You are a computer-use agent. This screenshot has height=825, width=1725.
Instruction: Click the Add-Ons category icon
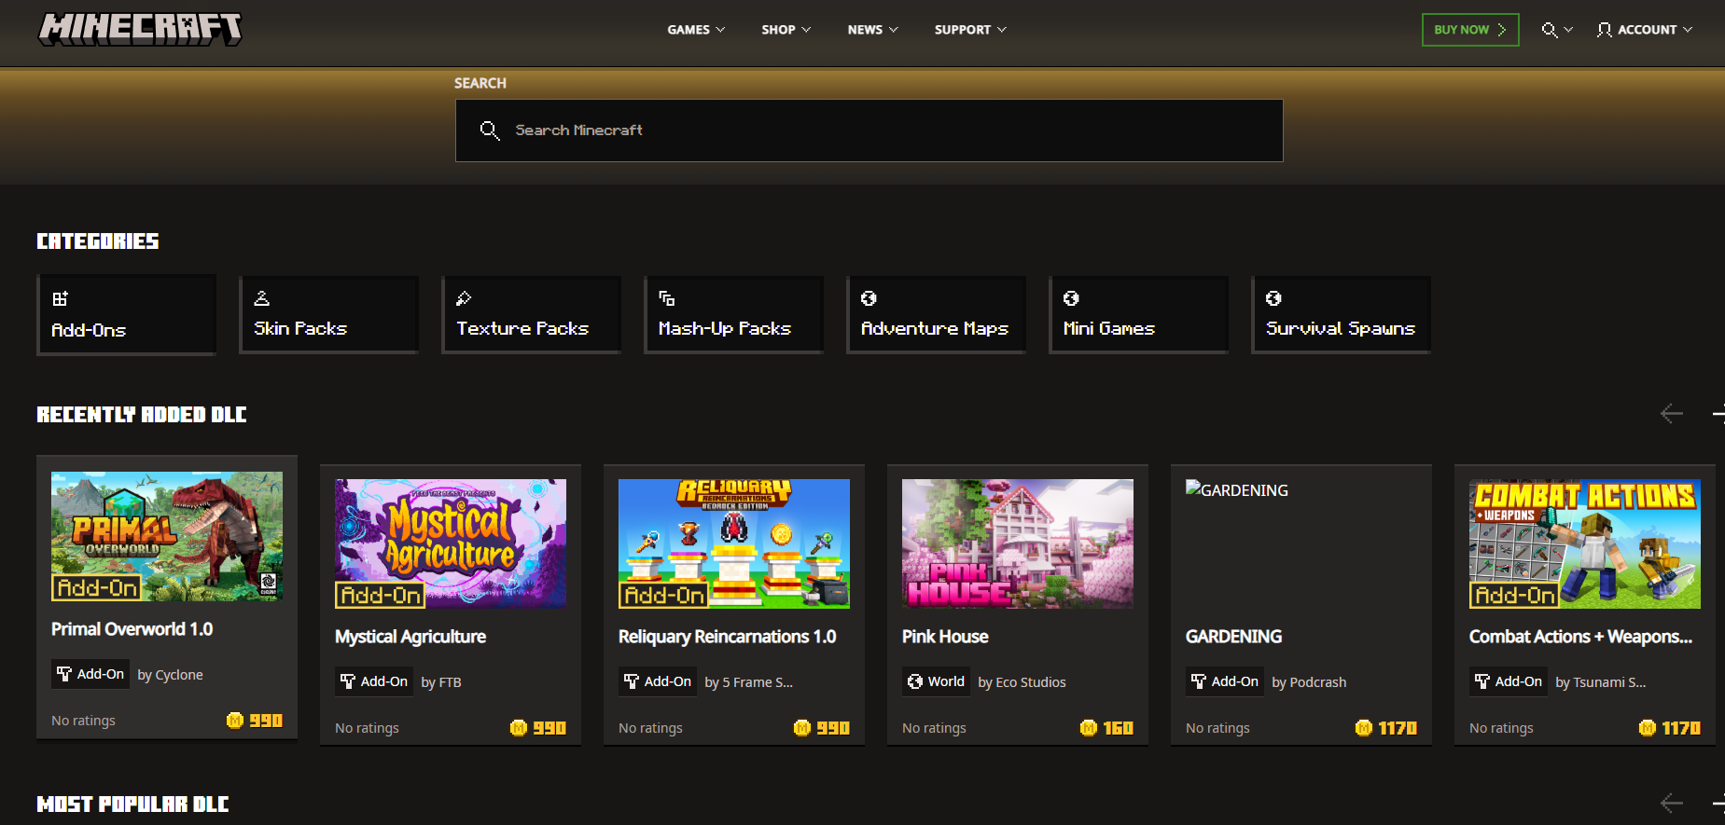pos(60,298)
